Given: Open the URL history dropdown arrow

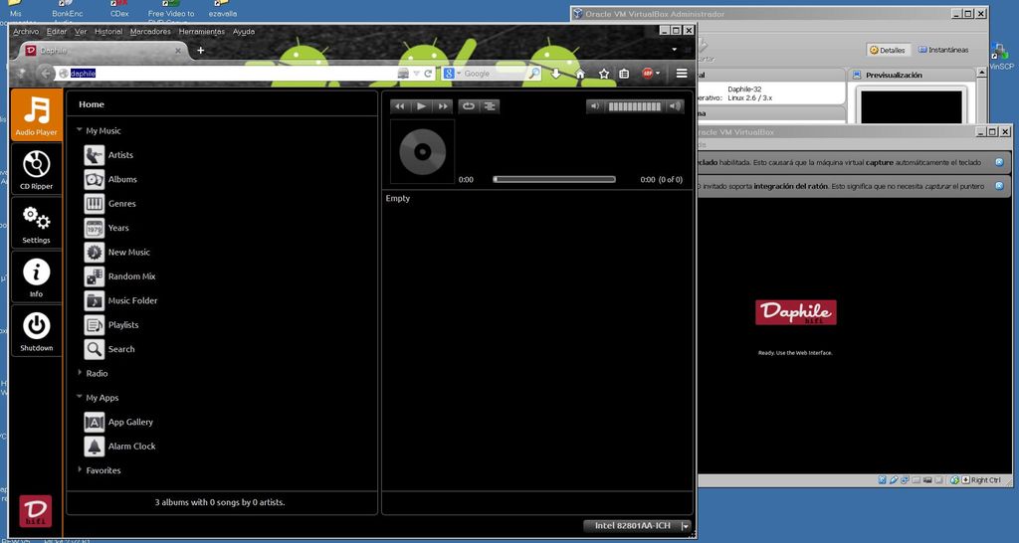Looking at the screenshot, I should (416, 74).
